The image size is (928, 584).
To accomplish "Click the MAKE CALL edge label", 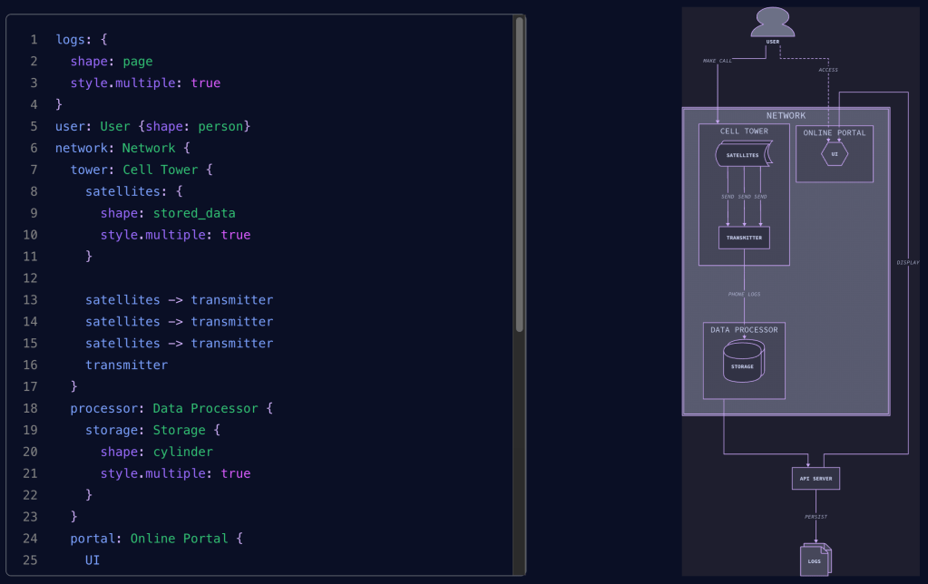I will click(x=718, y=61).
